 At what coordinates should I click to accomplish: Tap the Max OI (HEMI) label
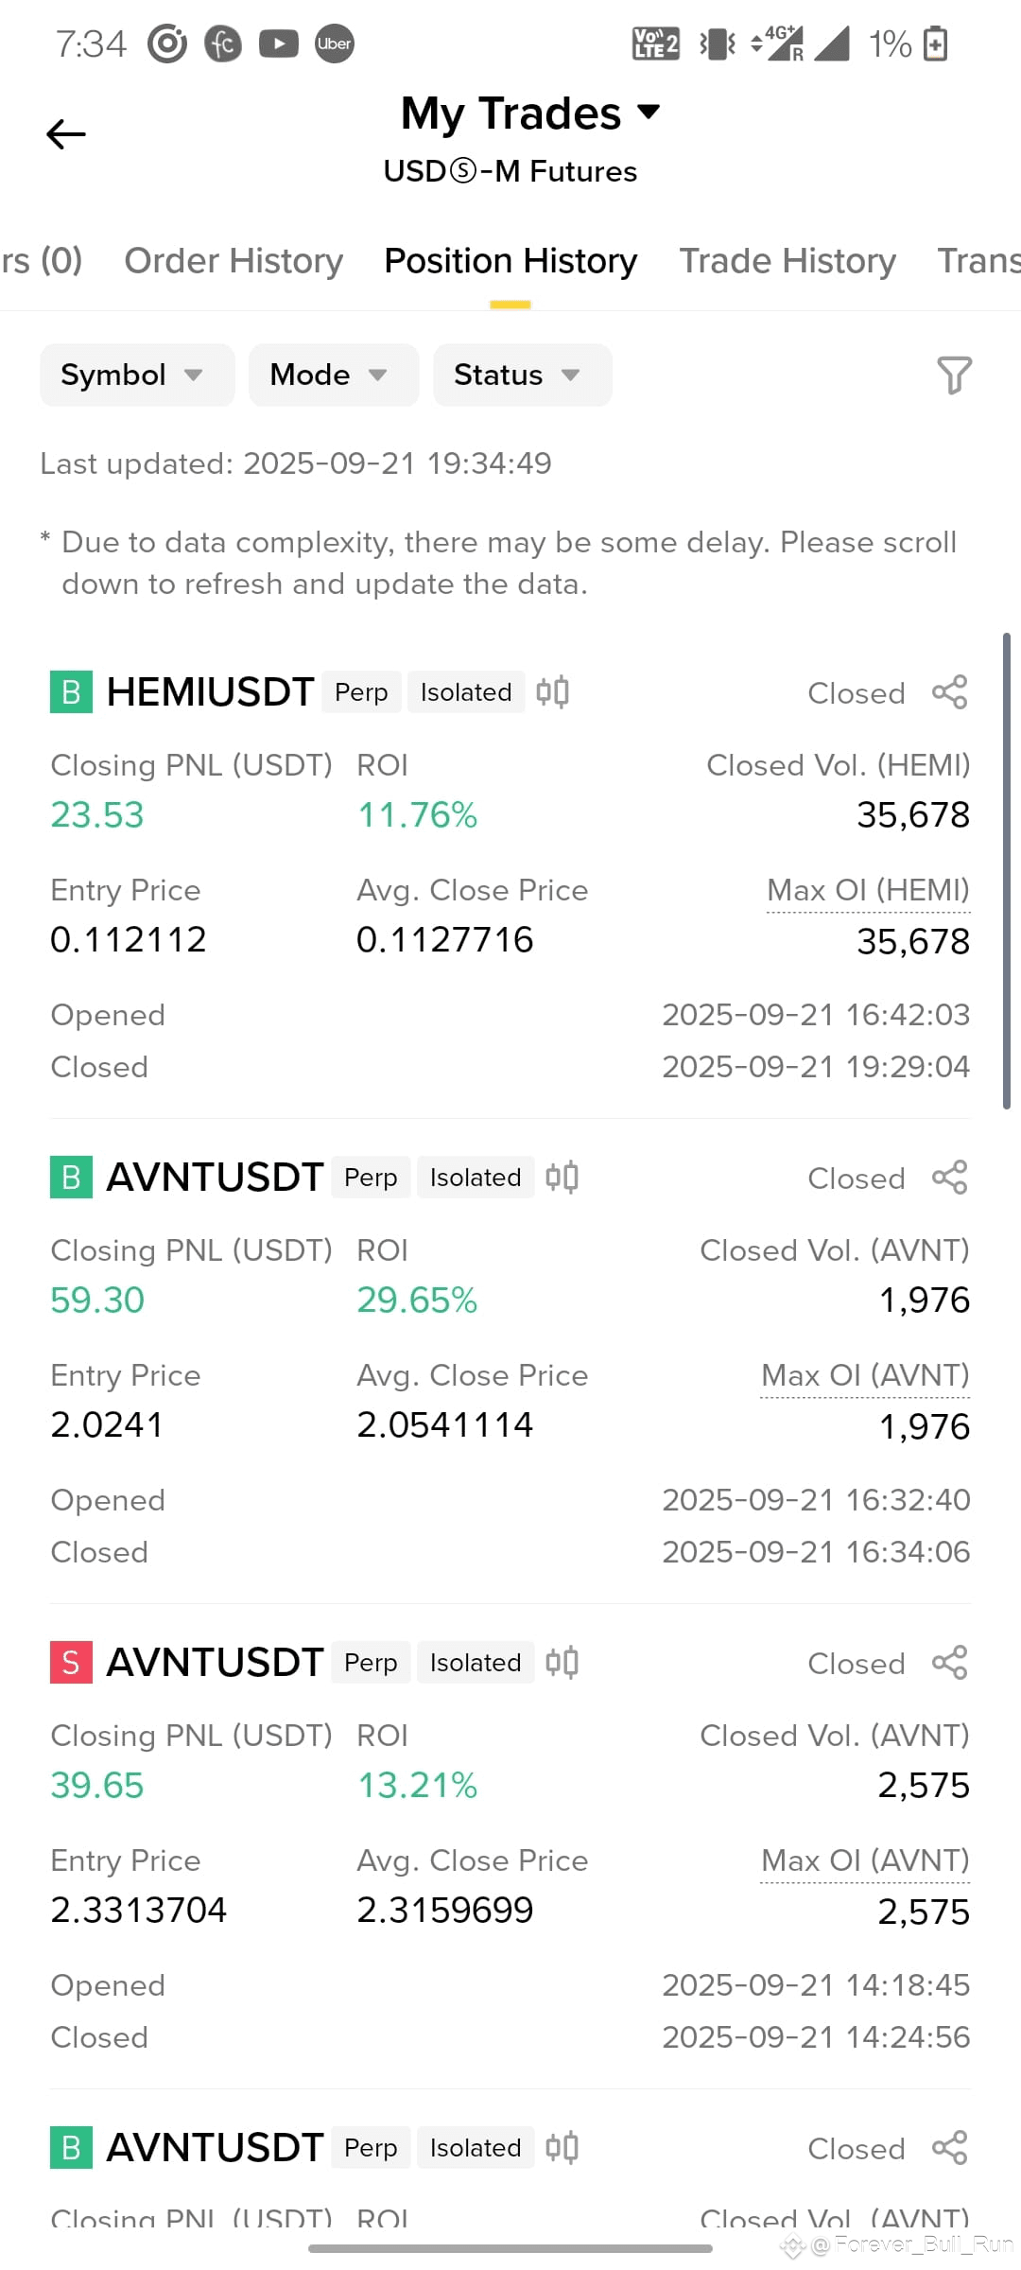[869, 891]
